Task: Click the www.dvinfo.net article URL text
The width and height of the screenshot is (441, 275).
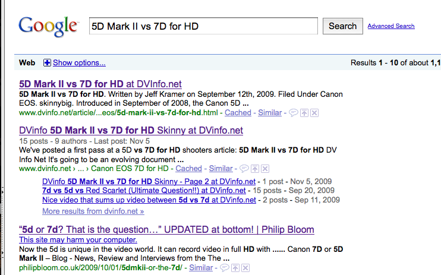Action: tap(118, 113)
